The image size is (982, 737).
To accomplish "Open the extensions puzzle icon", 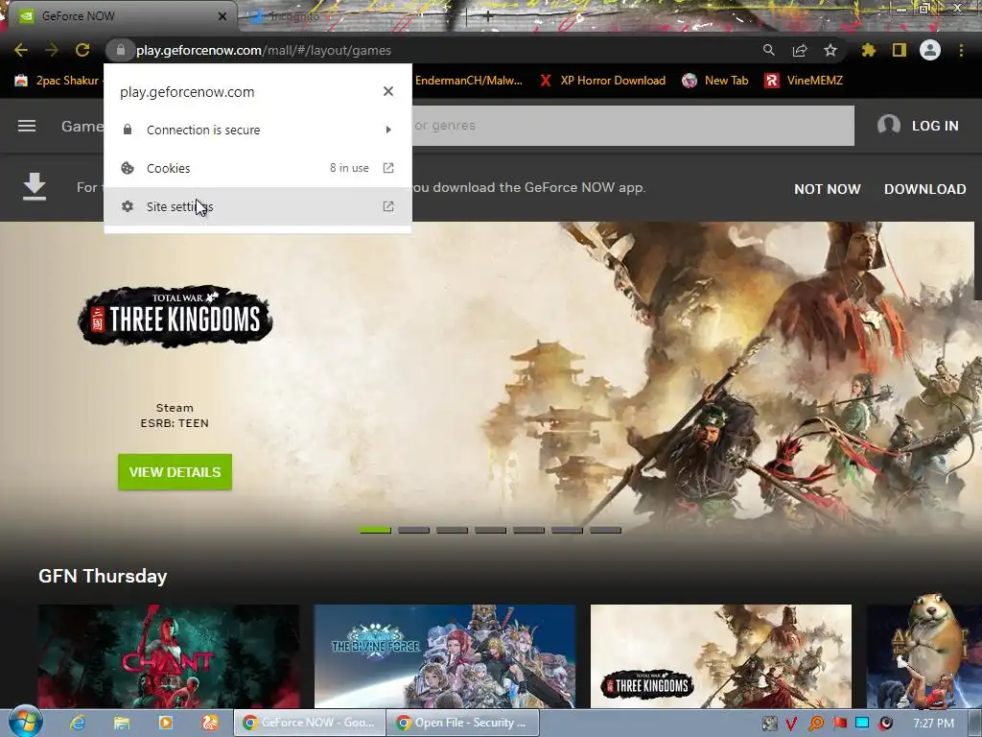I will pyautogui.click(x=868, y=50).
